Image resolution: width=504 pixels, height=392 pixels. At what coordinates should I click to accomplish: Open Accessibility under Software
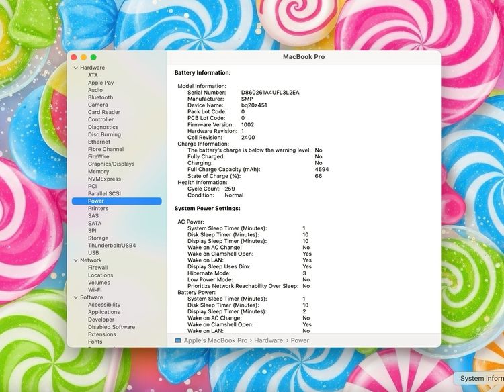104,305
